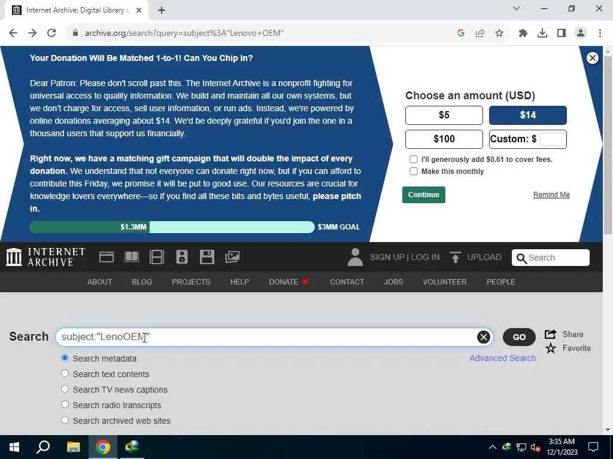Open DONATE menu item
This screenshot has height=459, width=613.
[289, 282]
